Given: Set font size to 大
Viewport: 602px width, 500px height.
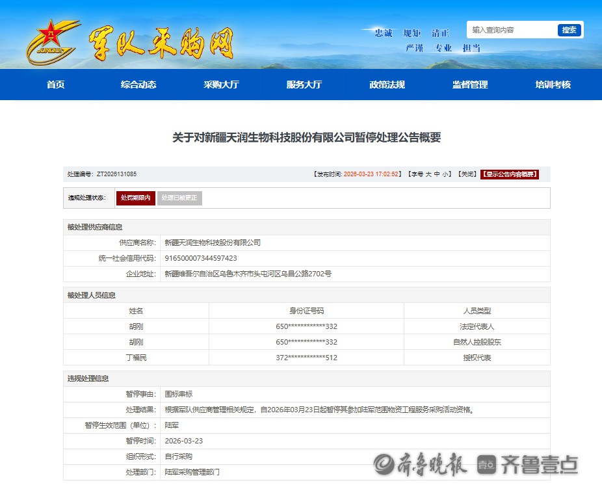Looking at the screenshot, I should 428,174.
